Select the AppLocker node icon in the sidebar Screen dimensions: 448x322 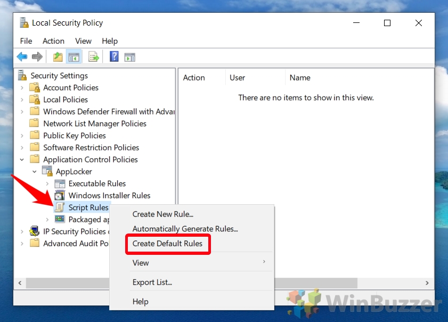click(46, 171)
